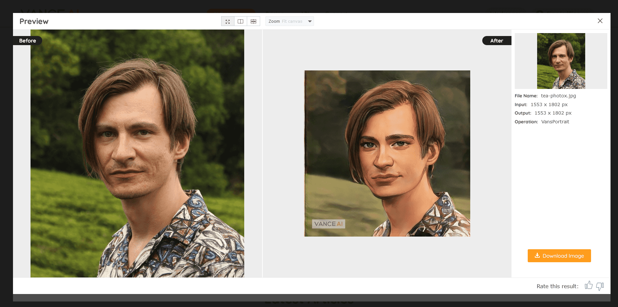Switch to side-by-side compare view icon

pos(241,21)
